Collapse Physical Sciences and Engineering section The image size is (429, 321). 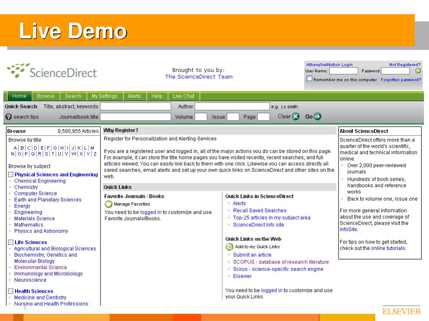click(10, 175)
